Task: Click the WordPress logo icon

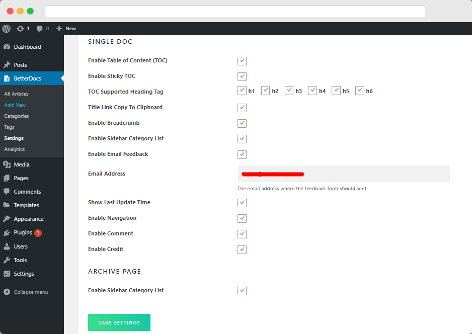Action: [x=7, y=29]
